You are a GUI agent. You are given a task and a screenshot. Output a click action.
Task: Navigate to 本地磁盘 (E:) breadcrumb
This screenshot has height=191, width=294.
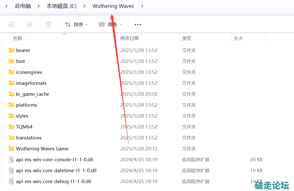[x=61, y=6]
